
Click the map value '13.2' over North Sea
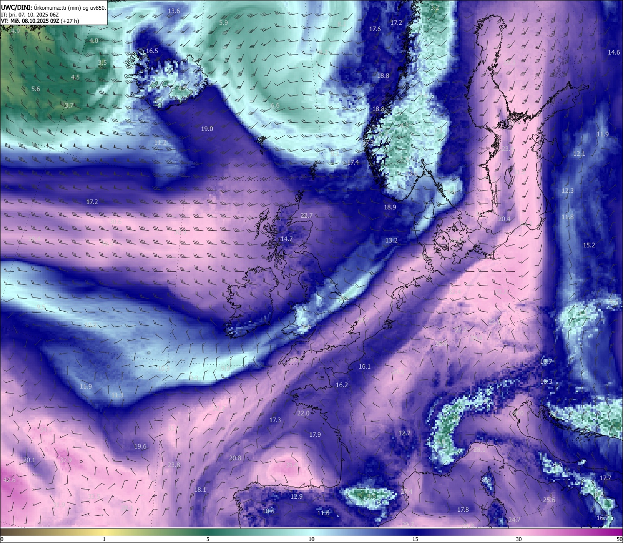(x=391, y=240)
